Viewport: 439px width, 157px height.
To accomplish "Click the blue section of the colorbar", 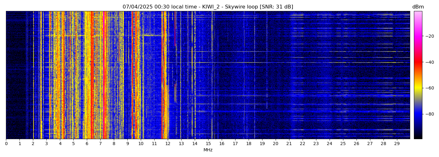I will point(418,116).
